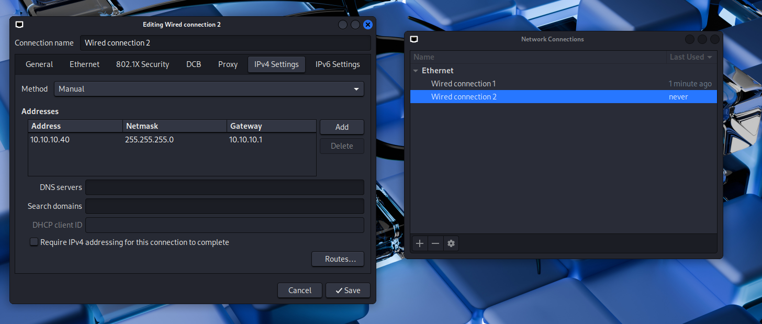Sort by the Last Used column
Viewport: 762px width, 324px height.
691,57
